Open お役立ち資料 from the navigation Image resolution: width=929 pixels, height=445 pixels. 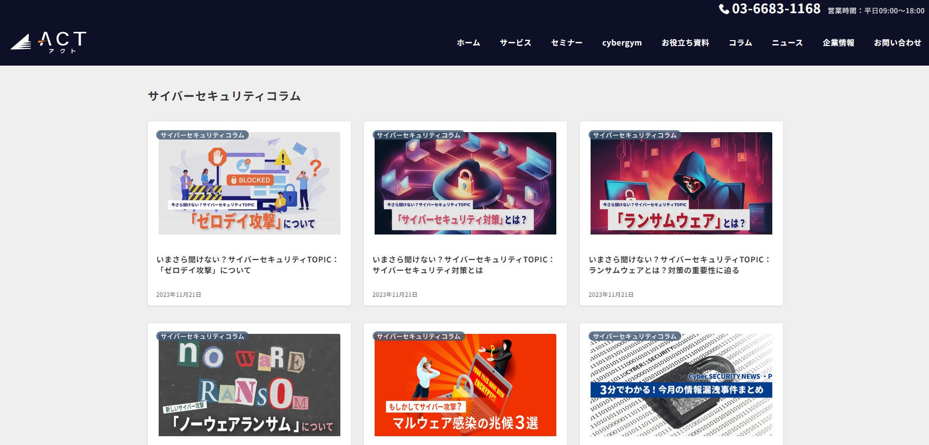(x=685, y=43)
